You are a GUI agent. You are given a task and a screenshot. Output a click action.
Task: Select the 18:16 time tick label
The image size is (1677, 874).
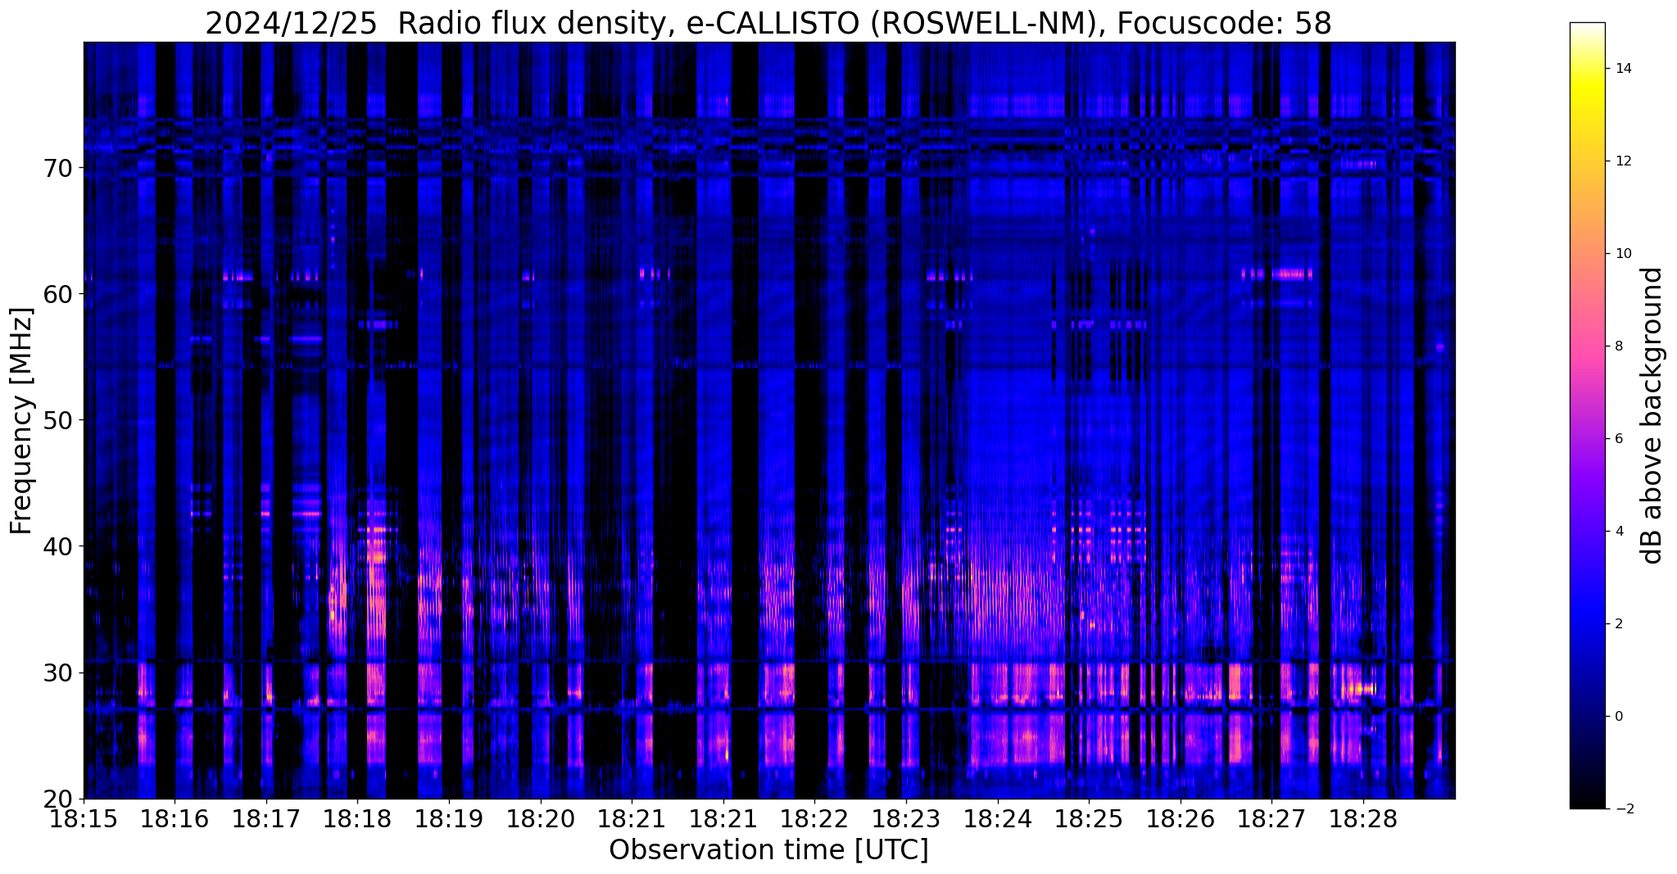pos(174,819)
